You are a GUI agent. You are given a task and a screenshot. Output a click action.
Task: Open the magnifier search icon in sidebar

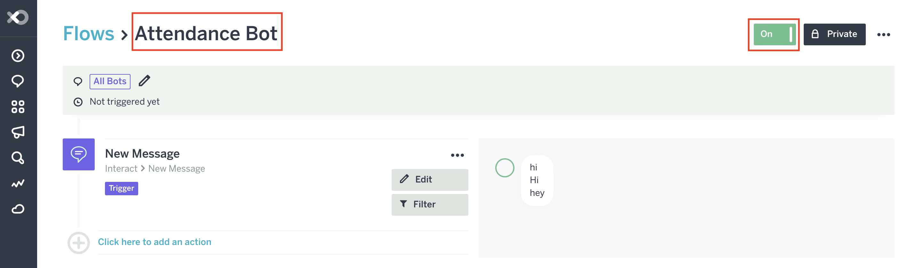click(x=18, y=158)
